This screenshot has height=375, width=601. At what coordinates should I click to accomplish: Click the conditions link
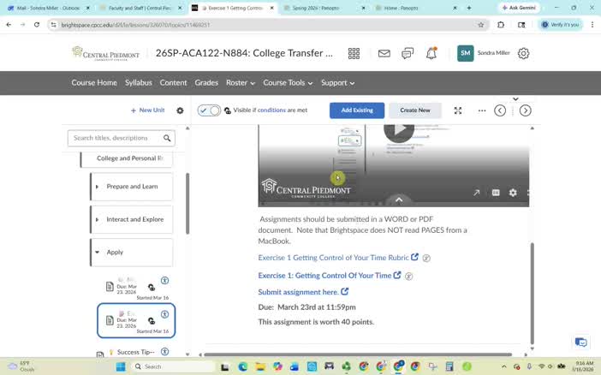271,110
